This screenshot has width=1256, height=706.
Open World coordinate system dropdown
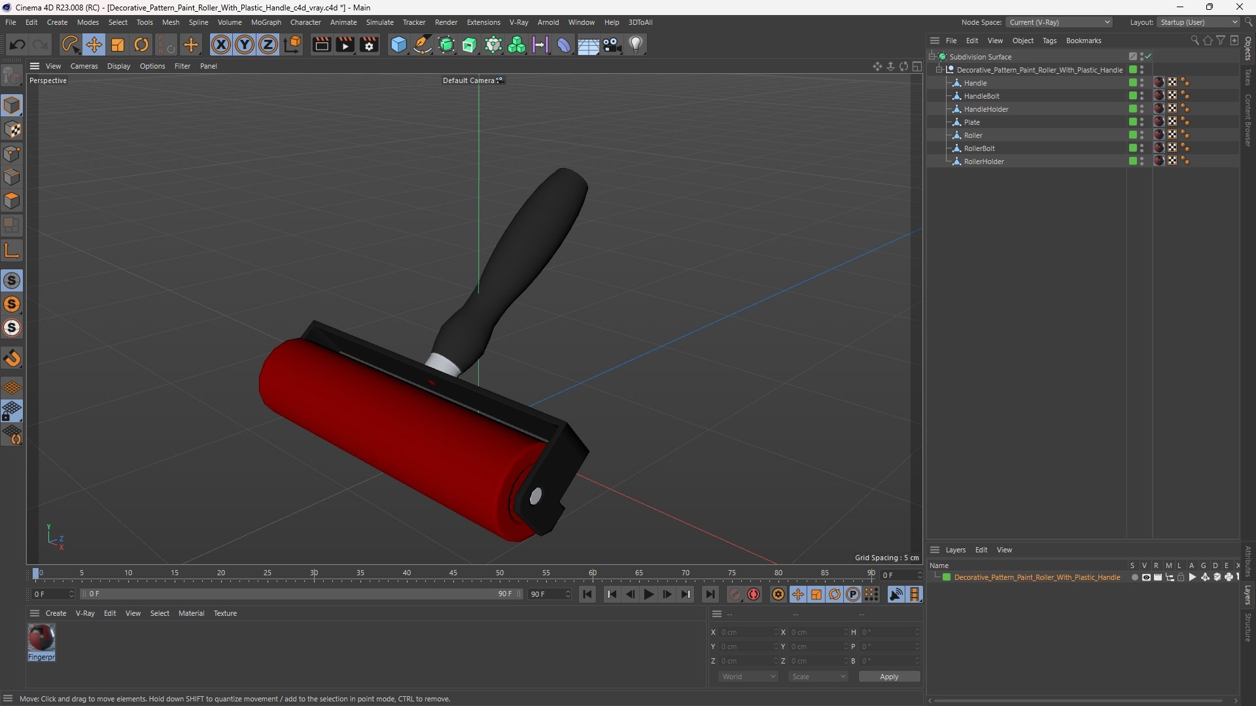[748, 677]
